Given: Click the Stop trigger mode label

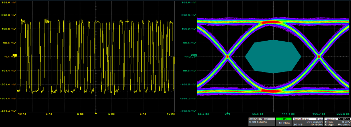Looking at the screenshot, I should pos(329,122).
